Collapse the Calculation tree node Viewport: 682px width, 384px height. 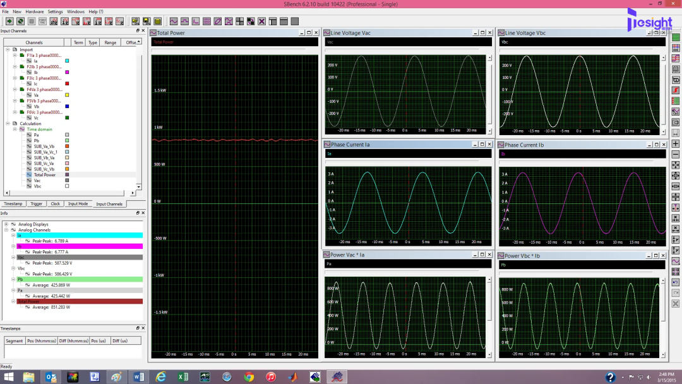pos(8,124)
